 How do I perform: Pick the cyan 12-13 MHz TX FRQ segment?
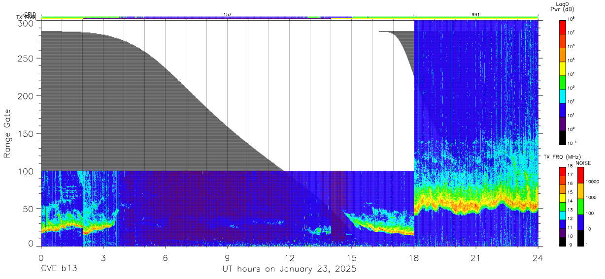click(562, 216)
